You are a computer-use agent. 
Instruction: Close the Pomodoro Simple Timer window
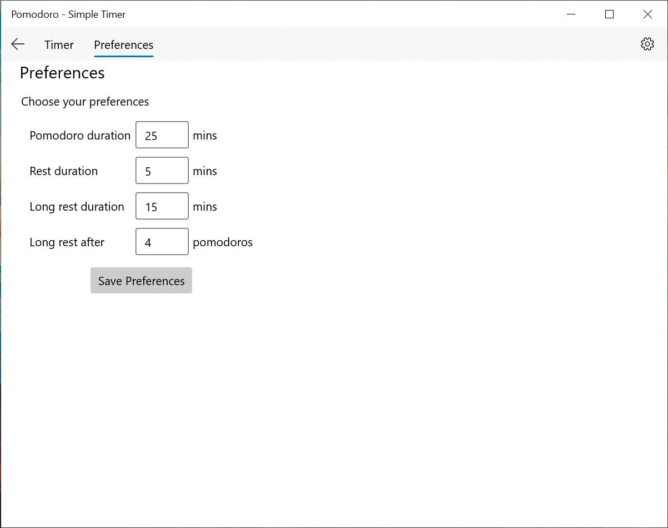pyautogui.click(x=647, y=14)
